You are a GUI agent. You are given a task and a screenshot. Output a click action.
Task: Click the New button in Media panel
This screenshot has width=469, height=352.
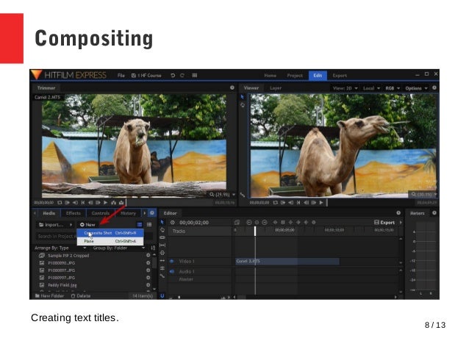tap(87, 225)
